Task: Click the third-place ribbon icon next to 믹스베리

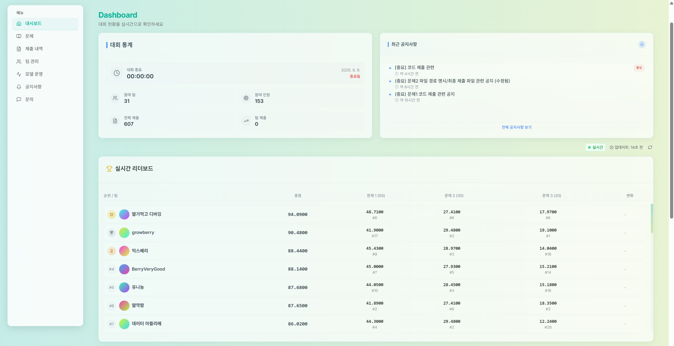Action: coord(111,251)
